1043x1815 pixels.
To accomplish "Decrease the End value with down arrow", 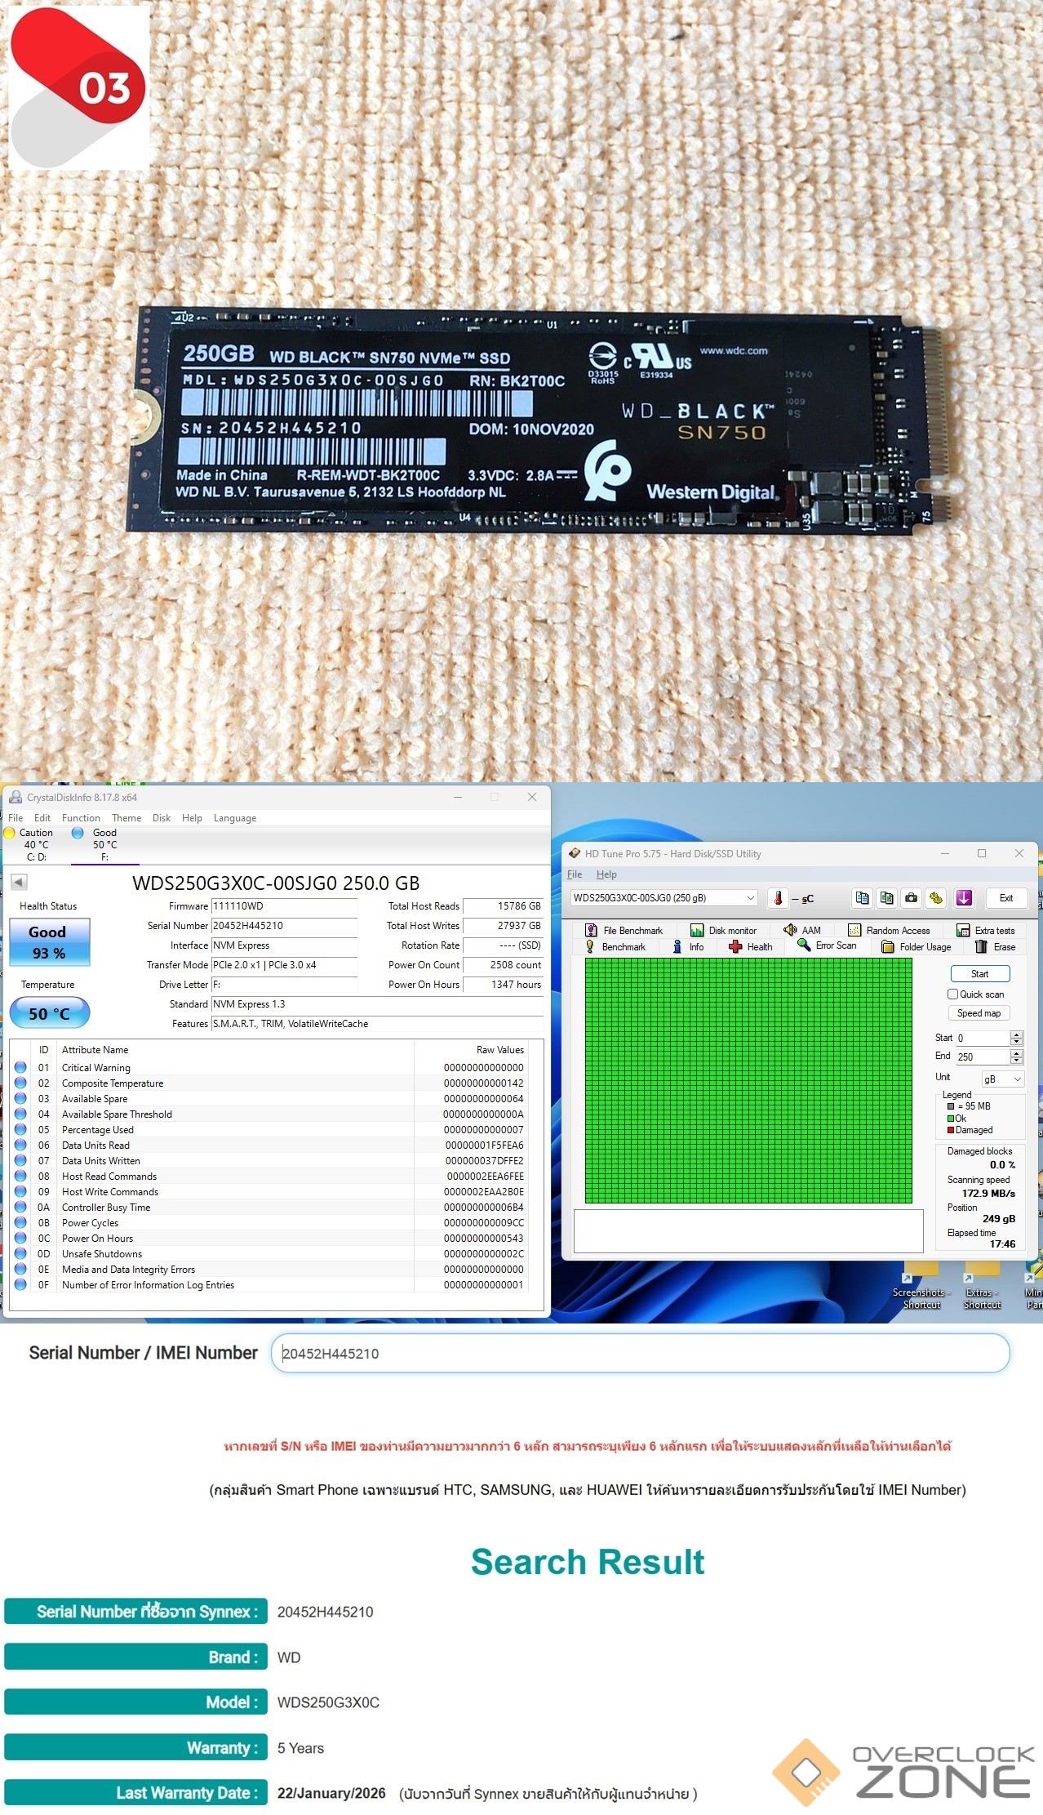I will point(1016,1060).
